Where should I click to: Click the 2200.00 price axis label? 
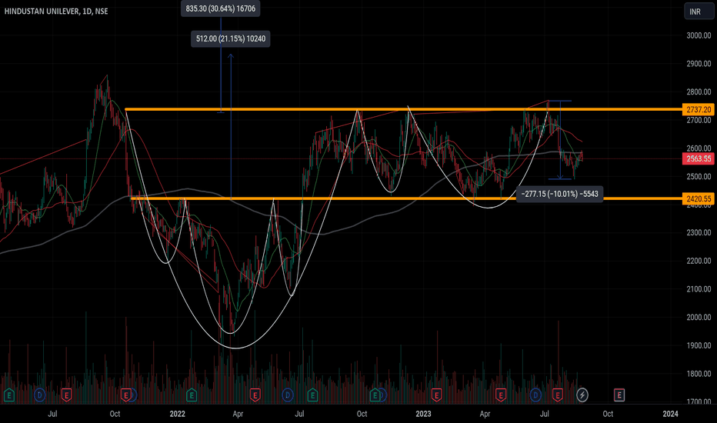tap(699, 261)
